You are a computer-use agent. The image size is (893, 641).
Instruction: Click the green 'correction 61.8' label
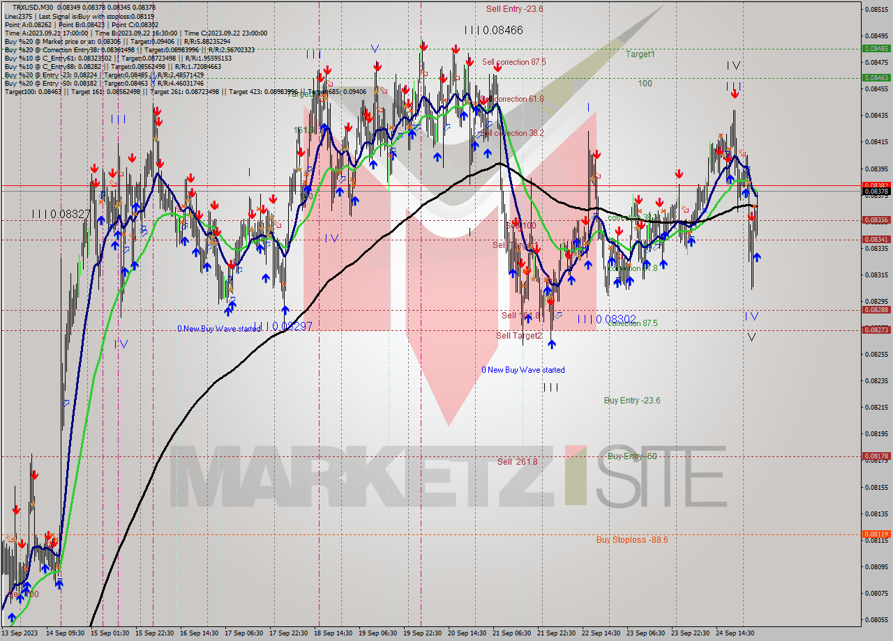point(632,268)
